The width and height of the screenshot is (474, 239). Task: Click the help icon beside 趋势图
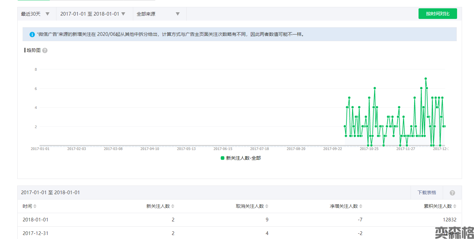[45, 50]
